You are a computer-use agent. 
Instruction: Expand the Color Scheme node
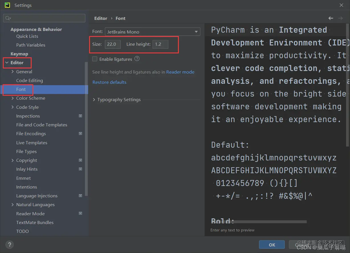[x=13, y=98]
